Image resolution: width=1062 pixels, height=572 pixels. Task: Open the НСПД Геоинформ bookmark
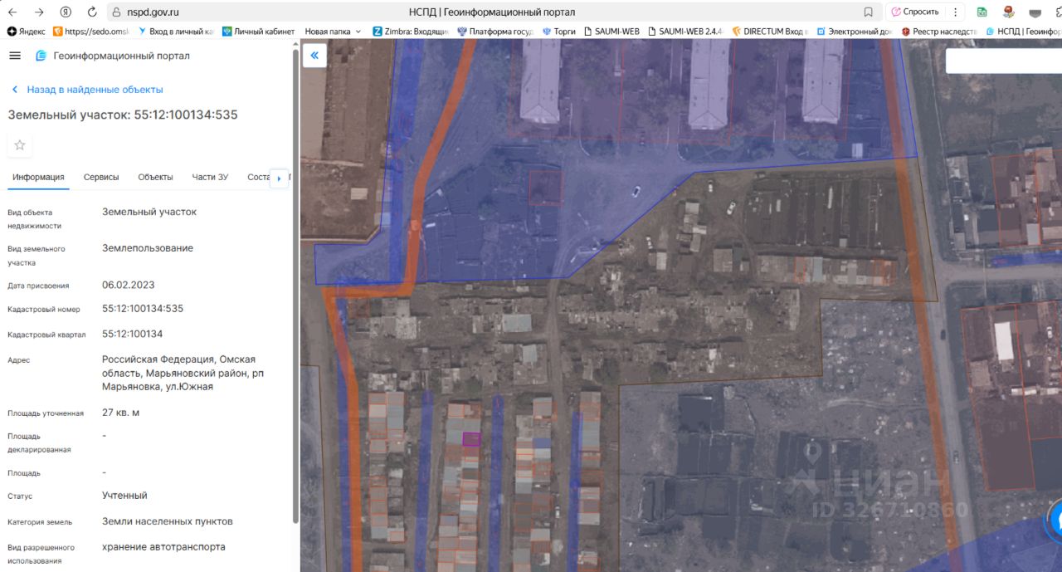click(1023, 32)
